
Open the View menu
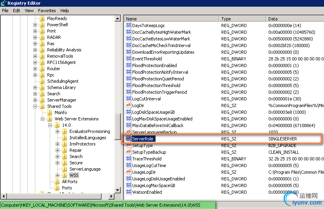click(29, 11)
